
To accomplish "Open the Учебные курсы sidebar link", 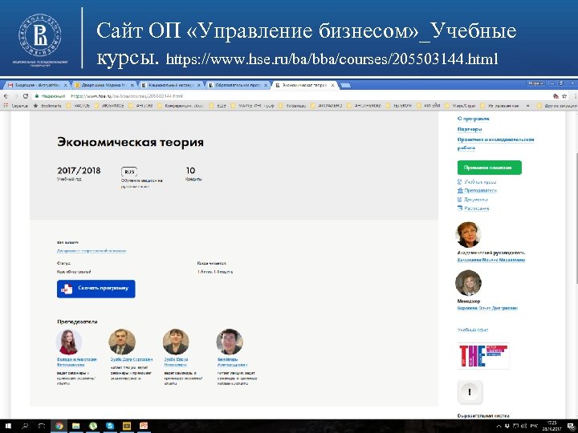I will pos(480,182).
